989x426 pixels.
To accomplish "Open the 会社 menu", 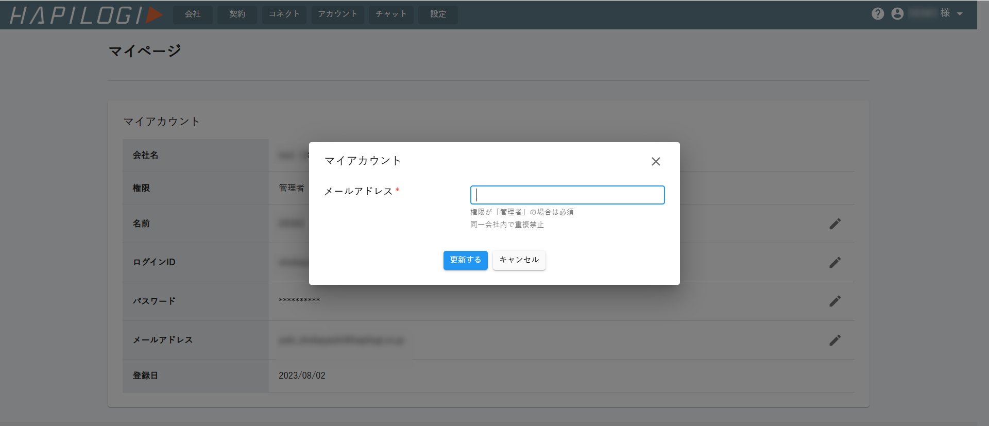I will 193,14.
